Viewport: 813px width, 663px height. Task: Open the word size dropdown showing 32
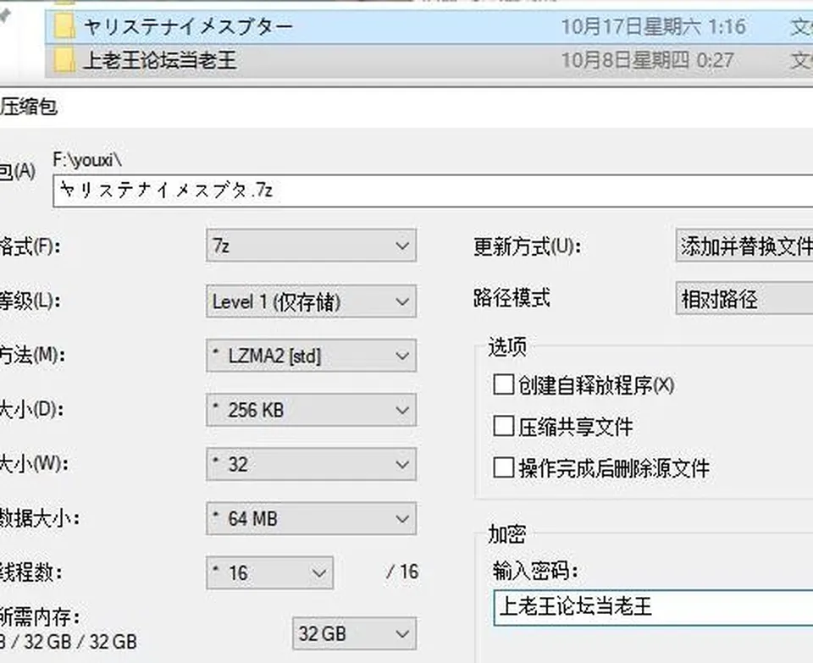click(x=311, y=464)
